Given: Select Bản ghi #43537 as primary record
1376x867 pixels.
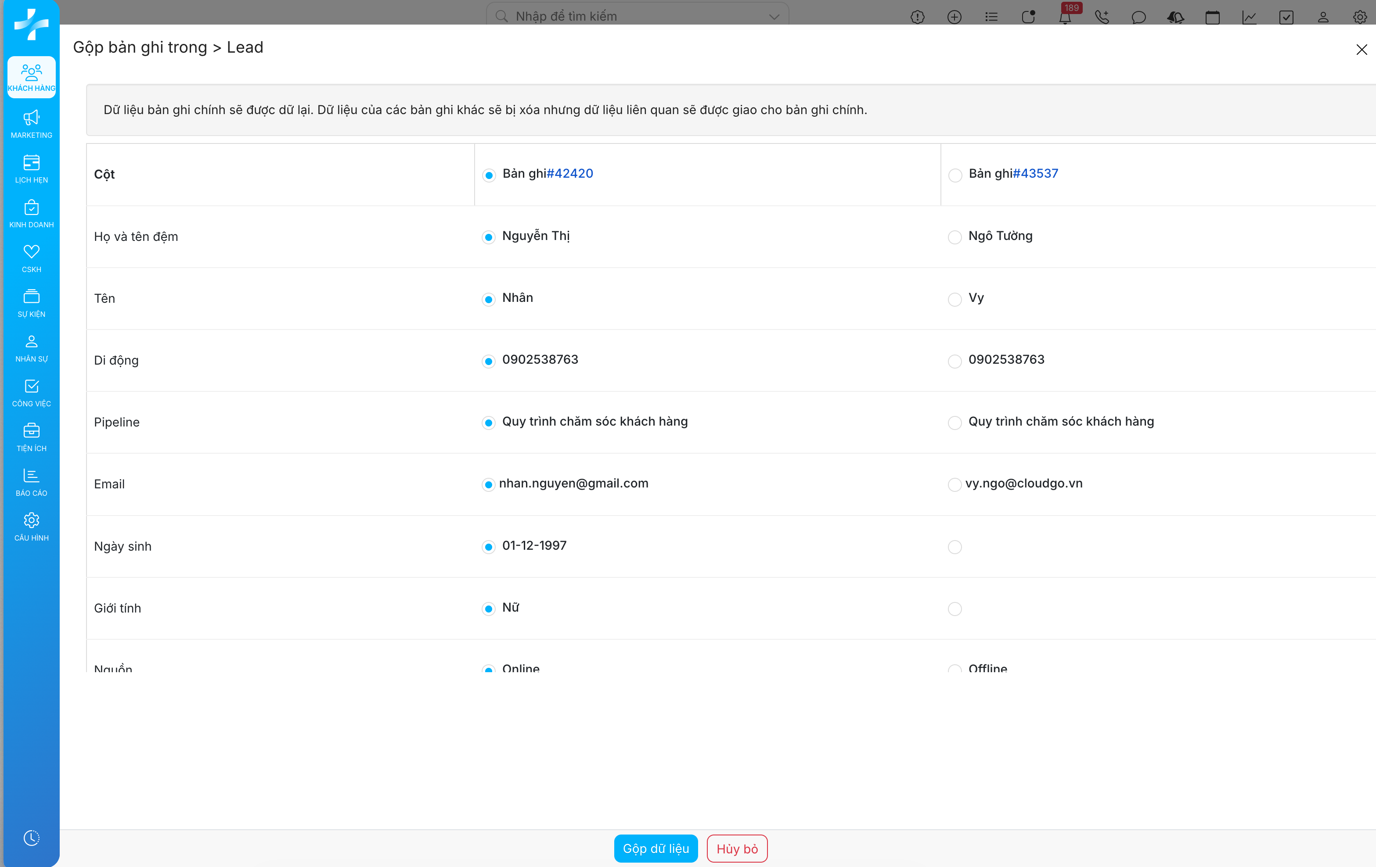Looking at the screenshot, I should (955, 175).
